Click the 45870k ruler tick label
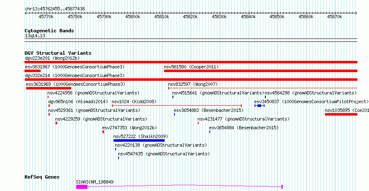Screen dimensions: 369x191 (335, 17)
